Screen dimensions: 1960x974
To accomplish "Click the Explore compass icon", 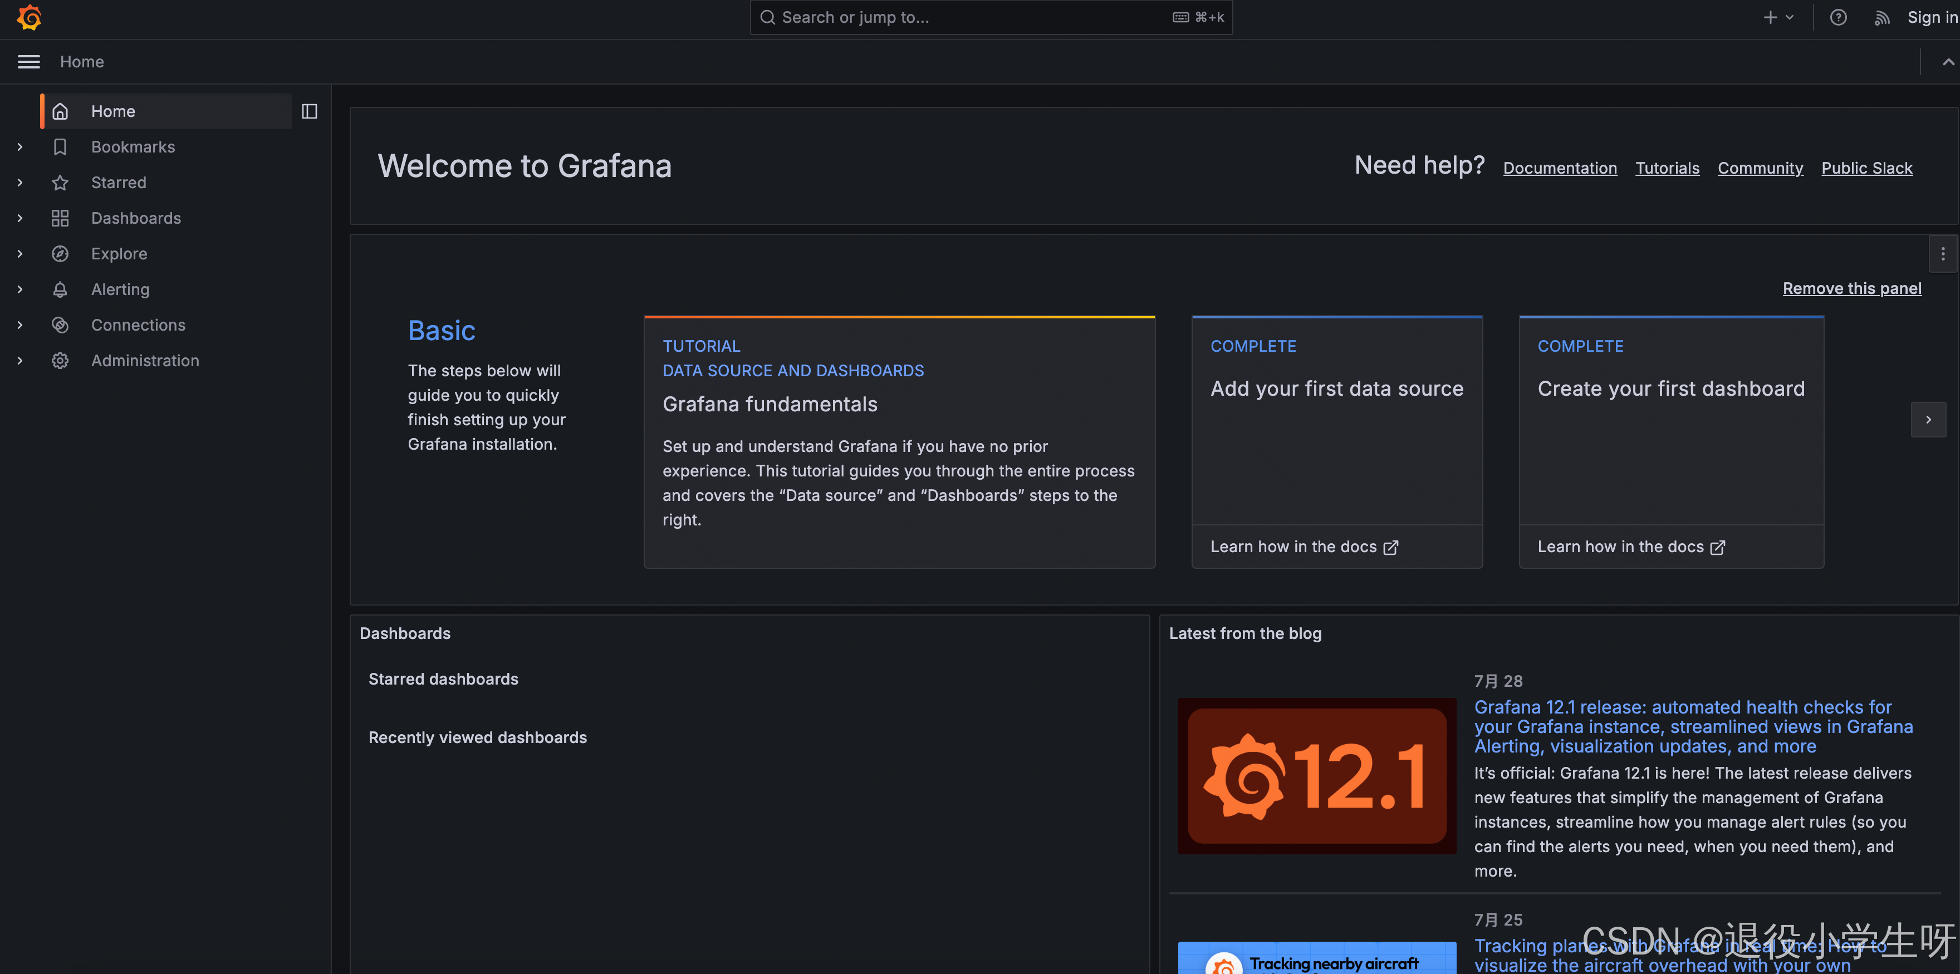I will pyautogui.click(x=60, y=254).
